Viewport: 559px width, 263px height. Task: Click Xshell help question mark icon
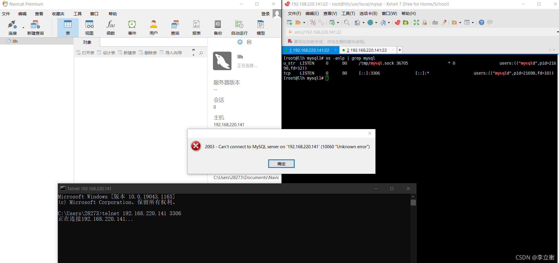pyautogui.click(x=481, y=23)
